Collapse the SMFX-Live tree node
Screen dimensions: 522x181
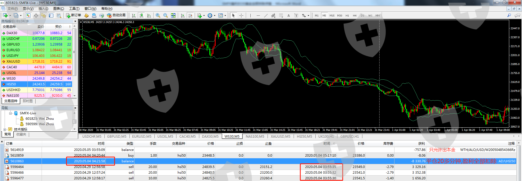pos(11,113)
